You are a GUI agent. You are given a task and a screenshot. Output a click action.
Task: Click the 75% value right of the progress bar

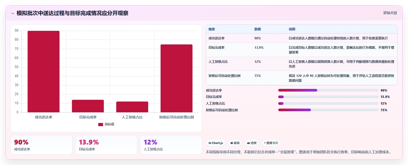tap(384, 110)
